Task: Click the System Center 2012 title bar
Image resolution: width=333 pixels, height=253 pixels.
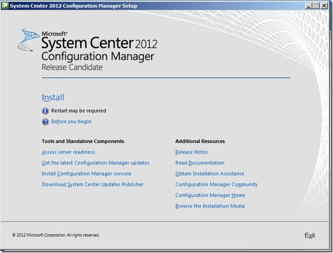Action: 159,6
